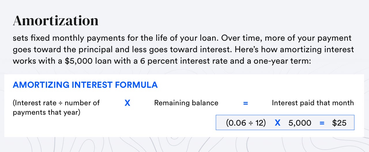This screenshot has height=152, width=369.
Task: Click the words payments that year)
Action: tap(46, 112)
